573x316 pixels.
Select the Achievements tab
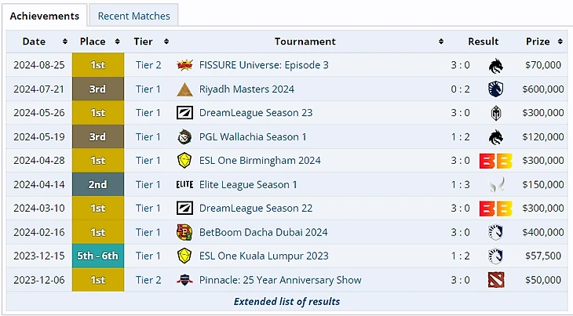coord(45,16)
